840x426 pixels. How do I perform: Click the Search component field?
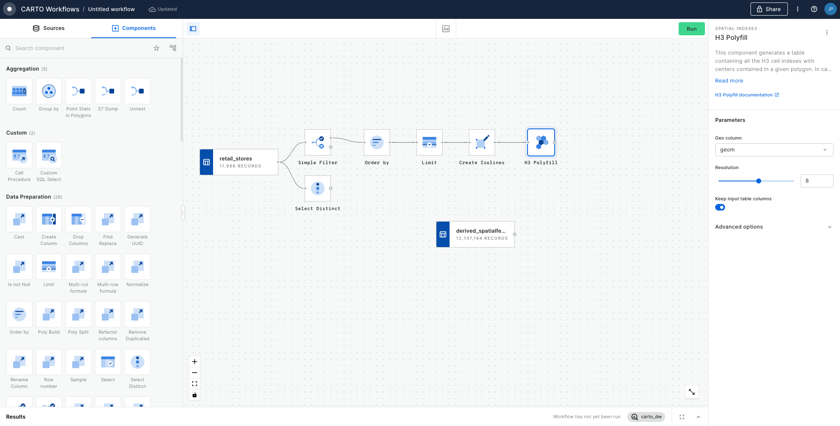78,48
